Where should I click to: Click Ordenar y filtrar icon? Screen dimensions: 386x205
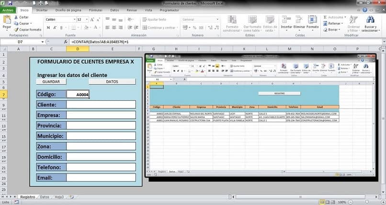353,20
